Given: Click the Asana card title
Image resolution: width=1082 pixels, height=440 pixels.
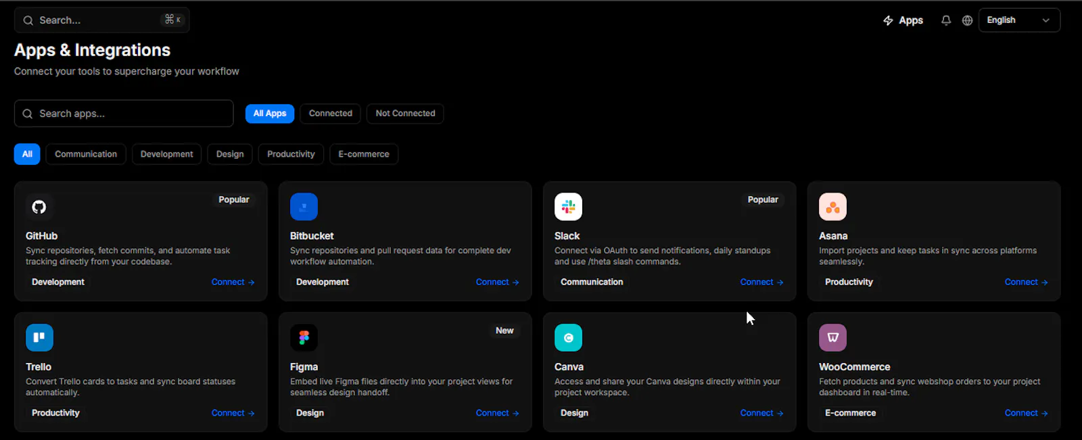Looking at the screenshot, I should (x=833, y=236).
